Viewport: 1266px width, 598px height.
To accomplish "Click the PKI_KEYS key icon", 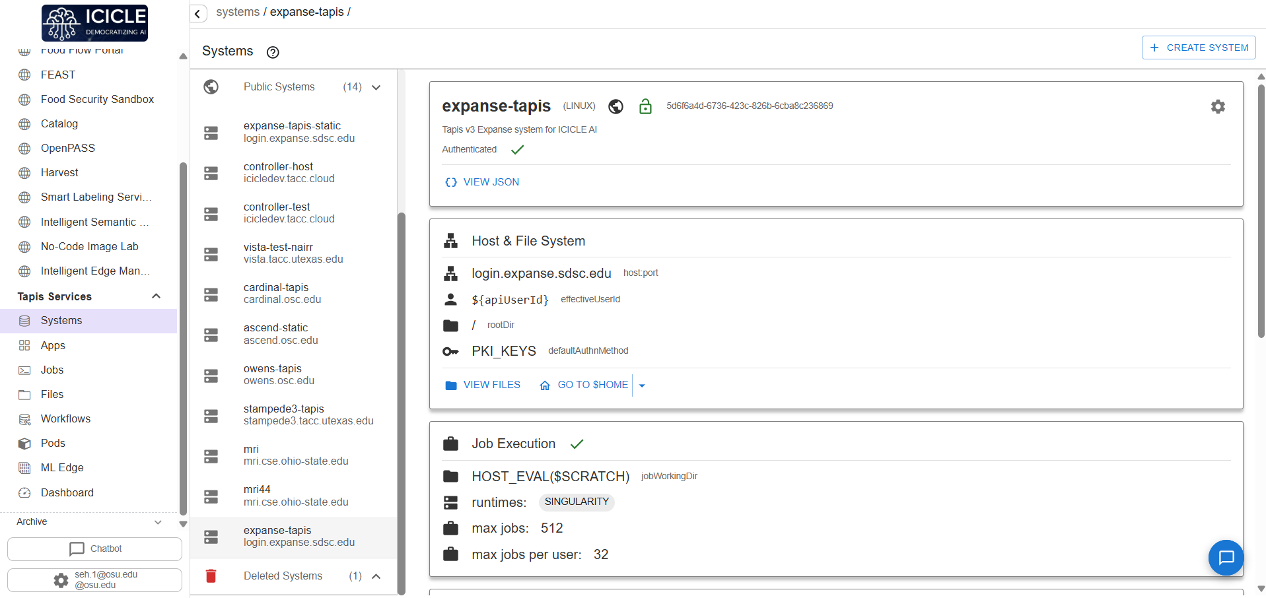I will tap(450, 351).
